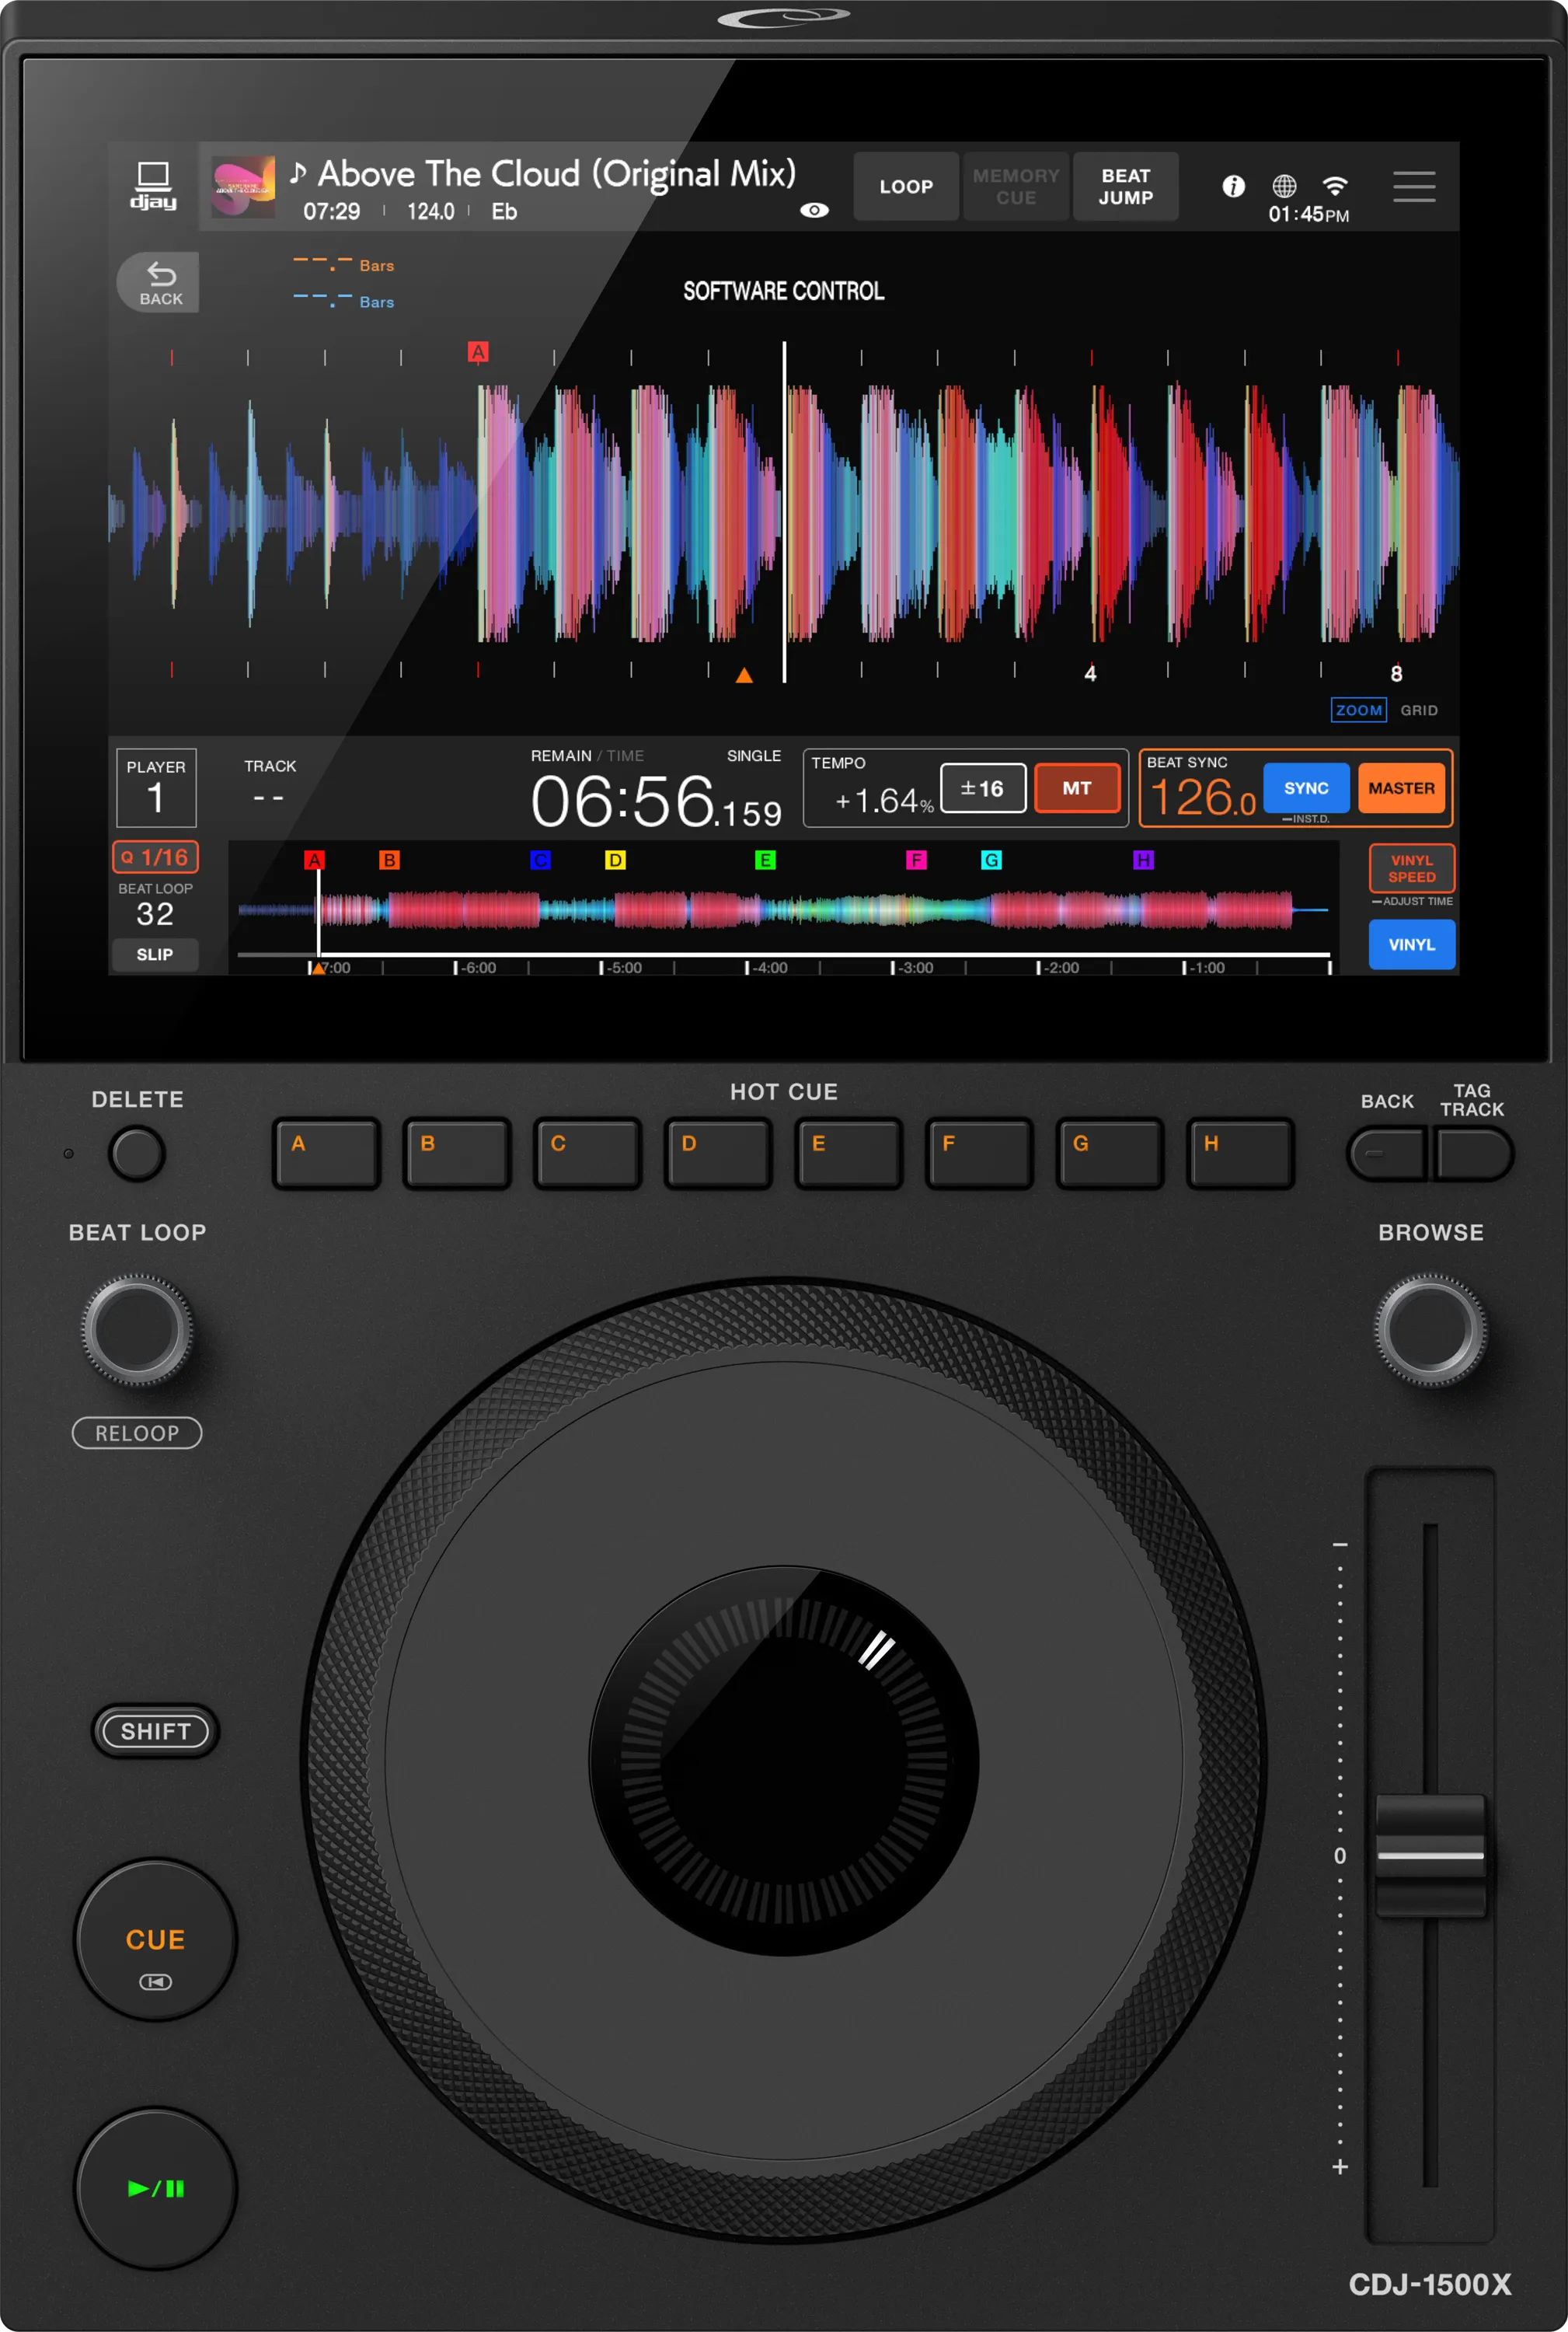Jump to cyan hot cue G on overview
The height and width of the screenshot is (2332, 1568).
tap(991, 861)
